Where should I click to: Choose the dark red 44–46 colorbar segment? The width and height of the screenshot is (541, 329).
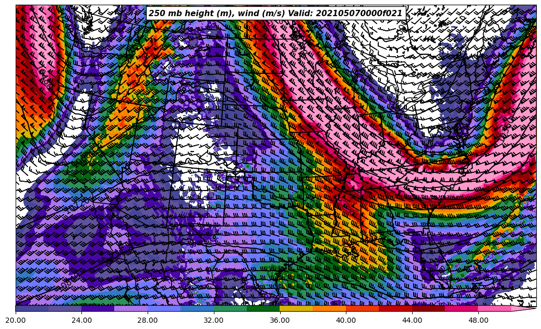tap(428, 308)
